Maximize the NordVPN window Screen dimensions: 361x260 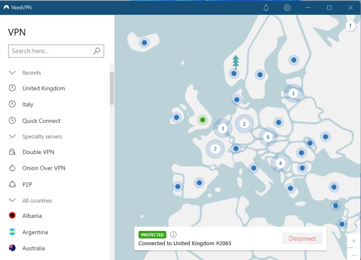click(x=329, y=8)
